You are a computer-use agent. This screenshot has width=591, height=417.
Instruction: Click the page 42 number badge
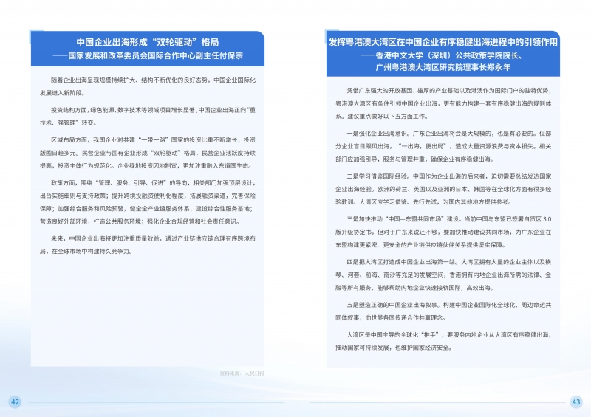click(x=14, y=402)
